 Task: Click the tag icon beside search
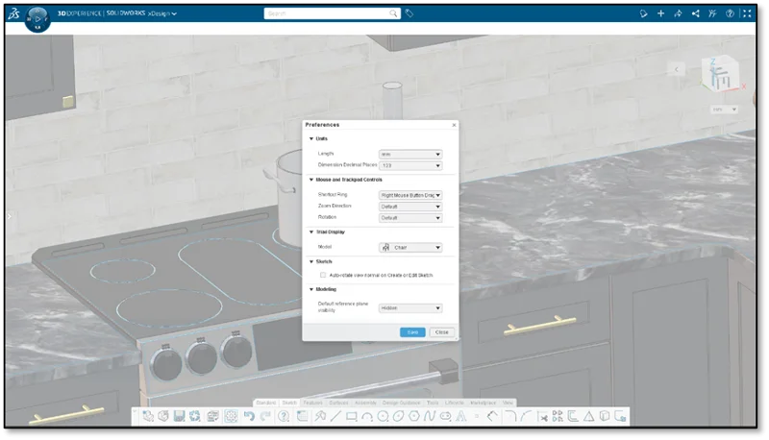409,13
